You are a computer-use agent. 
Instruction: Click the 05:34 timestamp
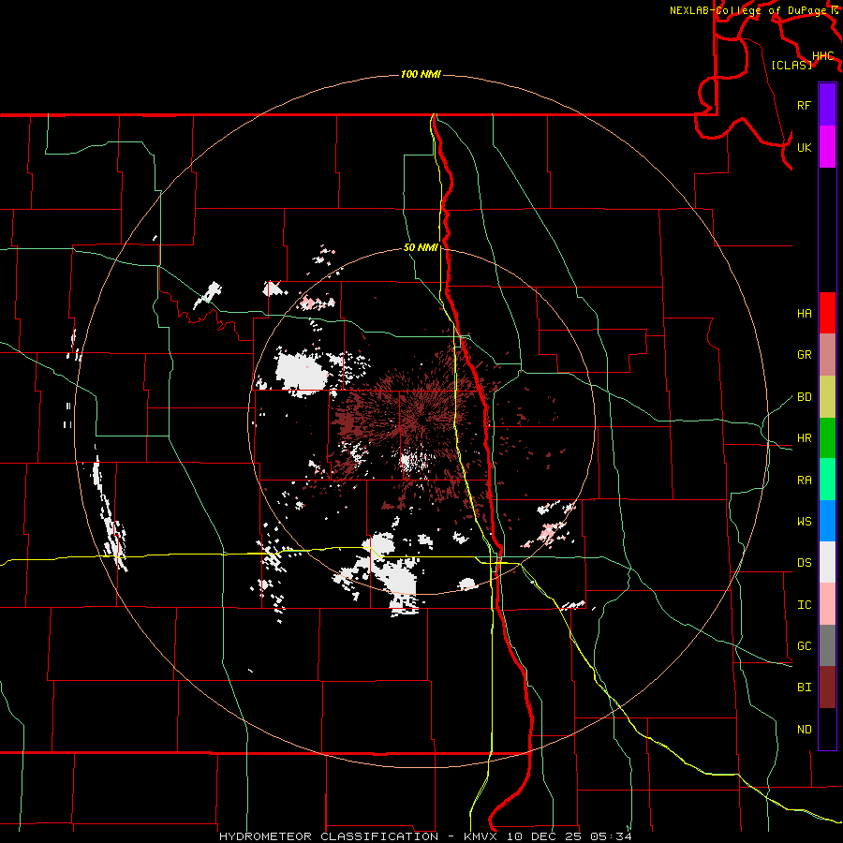[611, 836]
